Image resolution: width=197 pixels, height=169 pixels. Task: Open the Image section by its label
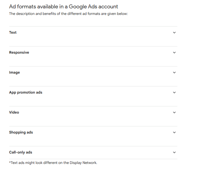click(x=14, y=72)
